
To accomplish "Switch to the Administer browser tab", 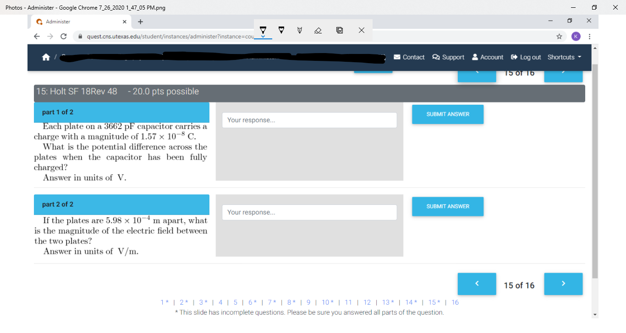I will click(x=73, y=21).
